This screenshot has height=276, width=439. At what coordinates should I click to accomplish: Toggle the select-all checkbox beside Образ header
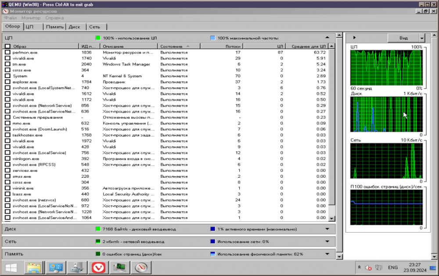tap(7, 46)
